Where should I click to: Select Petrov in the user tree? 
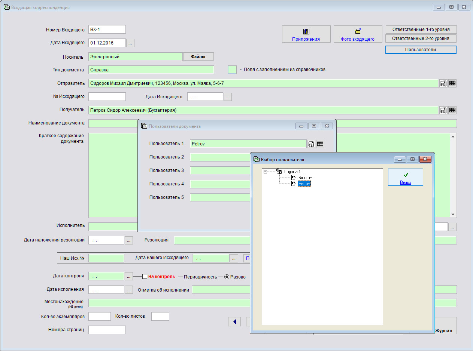(x=304, y=184)
